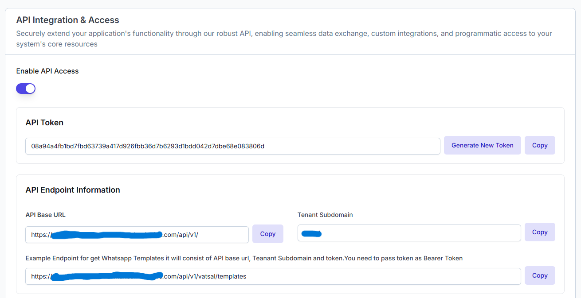Disable the Enable API Access toggle

tap(25, 89)
